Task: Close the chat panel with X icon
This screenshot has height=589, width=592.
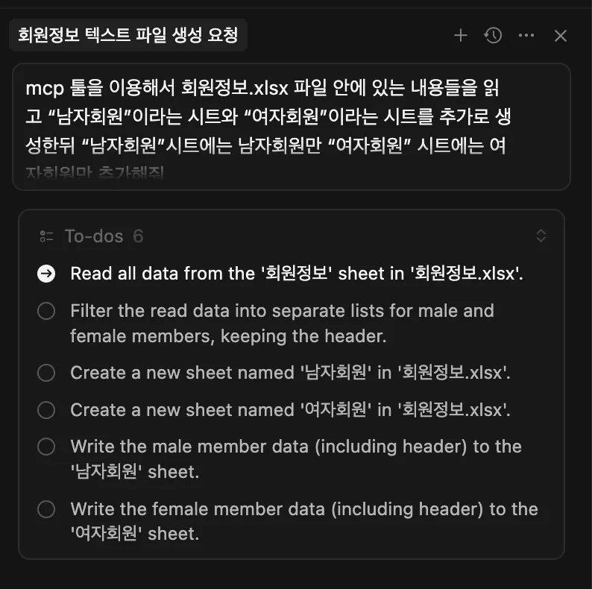Action: [x=561, y=35]
